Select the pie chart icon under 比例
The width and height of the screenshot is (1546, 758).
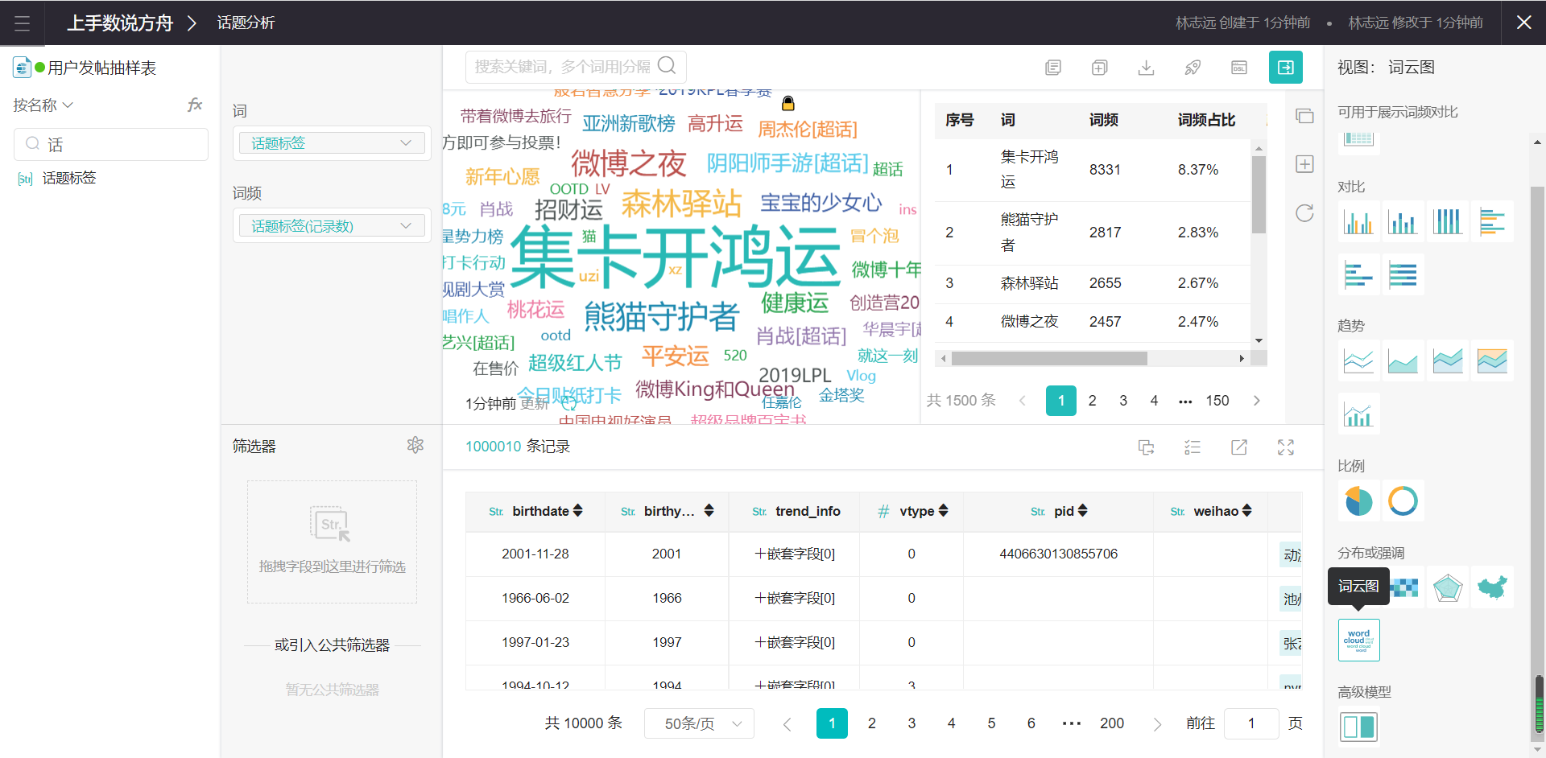click(1359, 501)
